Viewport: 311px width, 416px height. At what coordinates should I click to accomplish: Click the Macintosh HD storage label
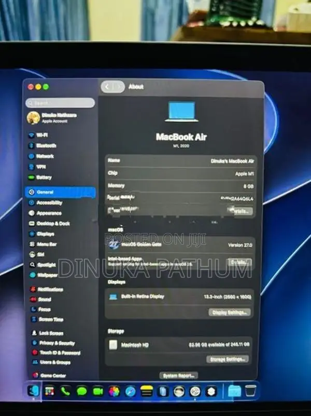tap(135, 345)
